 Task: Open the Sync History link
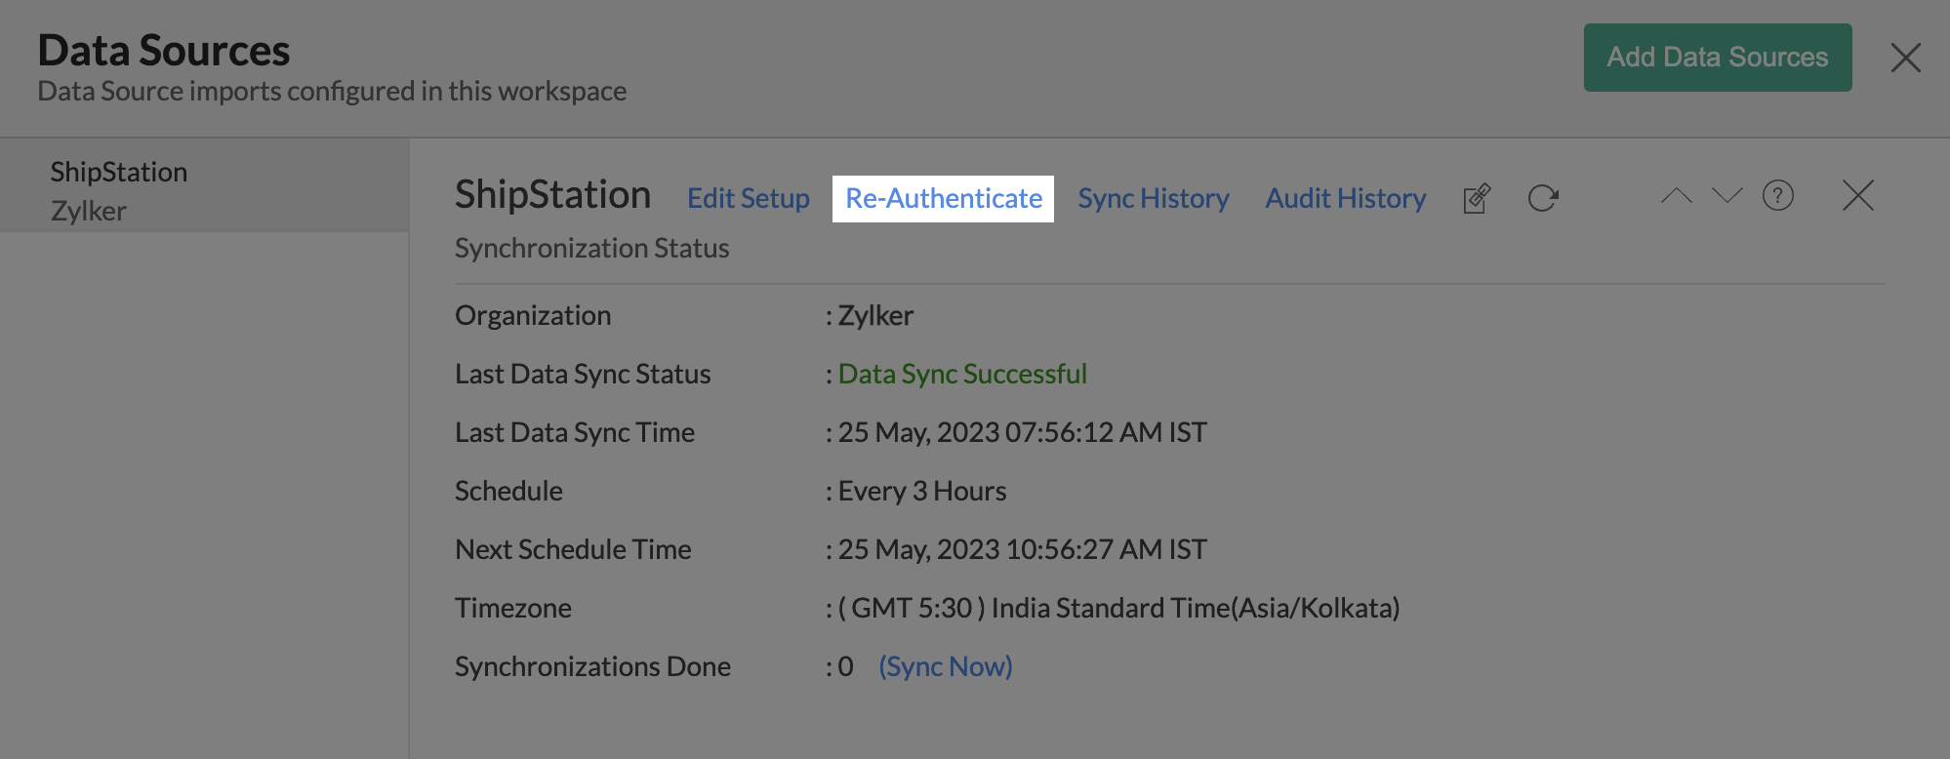click(1154, 198)
